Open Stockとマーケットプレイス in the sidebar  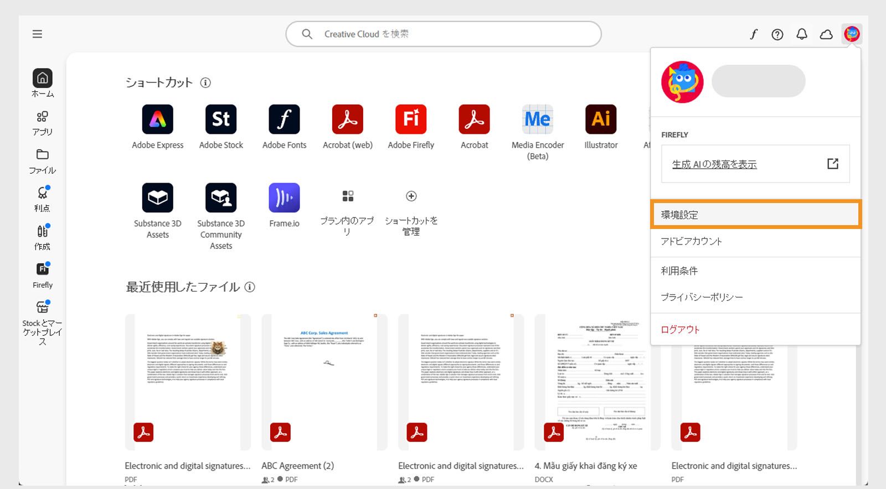(x=43, y=322)
